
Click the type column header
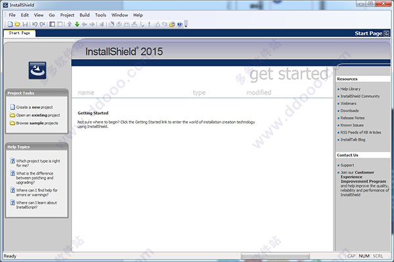(x=199, y=93)
